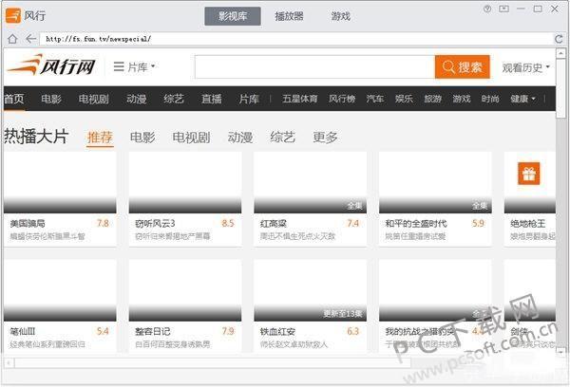Screen dimensions: 570x387
Task: Expand the 片库 dropdown menu
Action: click(134, 66)
